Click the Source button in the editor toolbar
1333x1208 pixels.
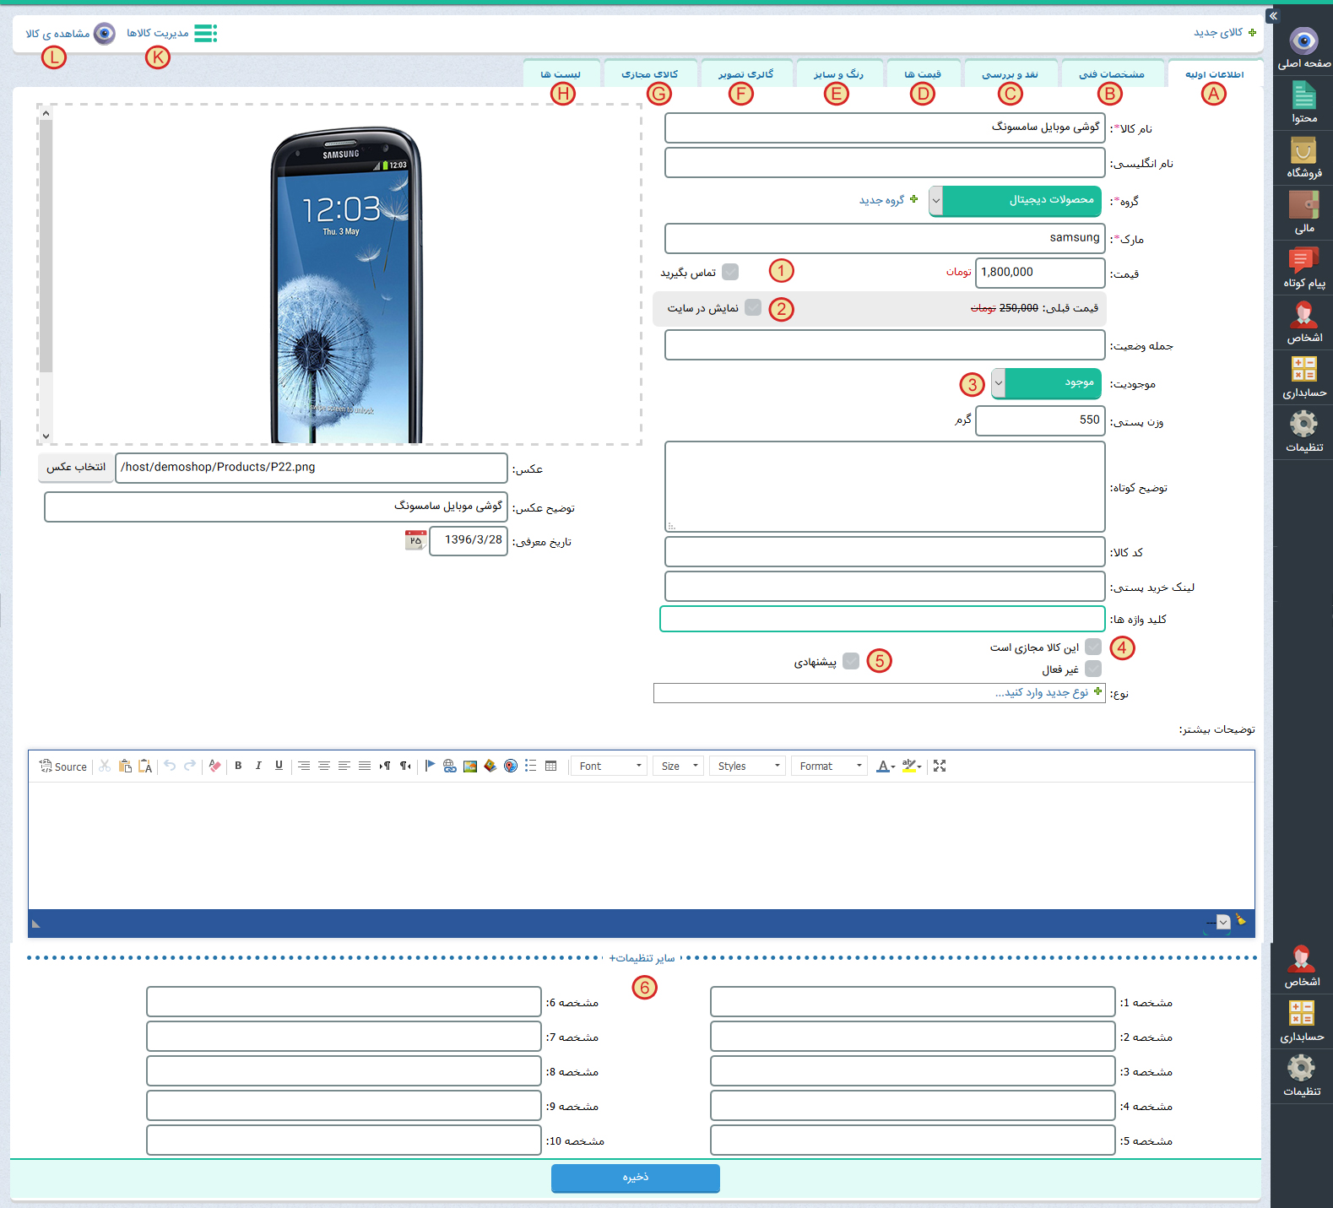pyautogui.click(x=63, y=766)
